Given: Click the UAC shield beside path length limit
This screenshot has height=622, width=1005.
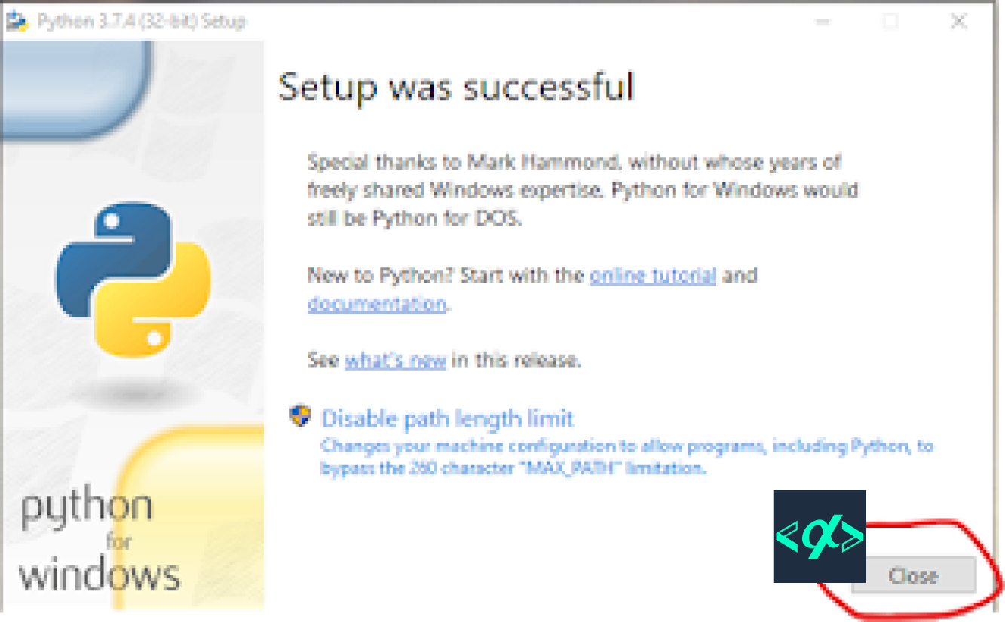Looking at the screenshot, I should (x=300, y=416).
